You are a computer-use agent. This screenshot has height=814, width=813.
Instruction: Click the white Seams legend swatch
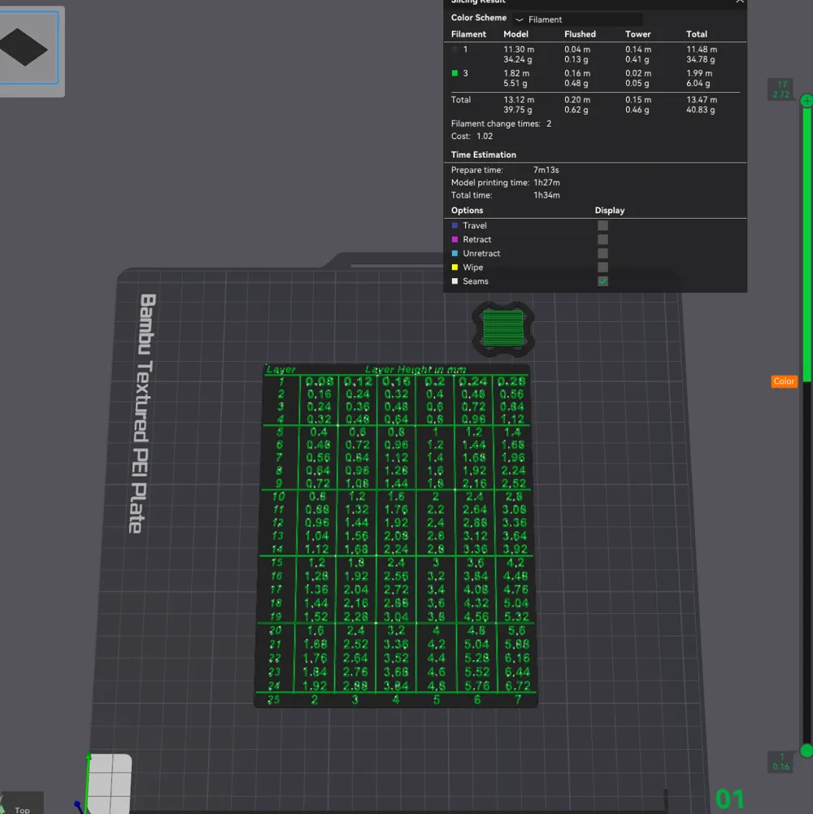pyautogui.click(x=454, y=281)
